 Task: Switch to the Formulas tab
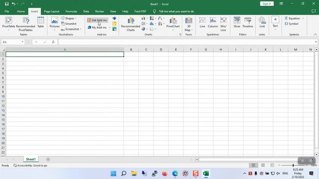71,11
